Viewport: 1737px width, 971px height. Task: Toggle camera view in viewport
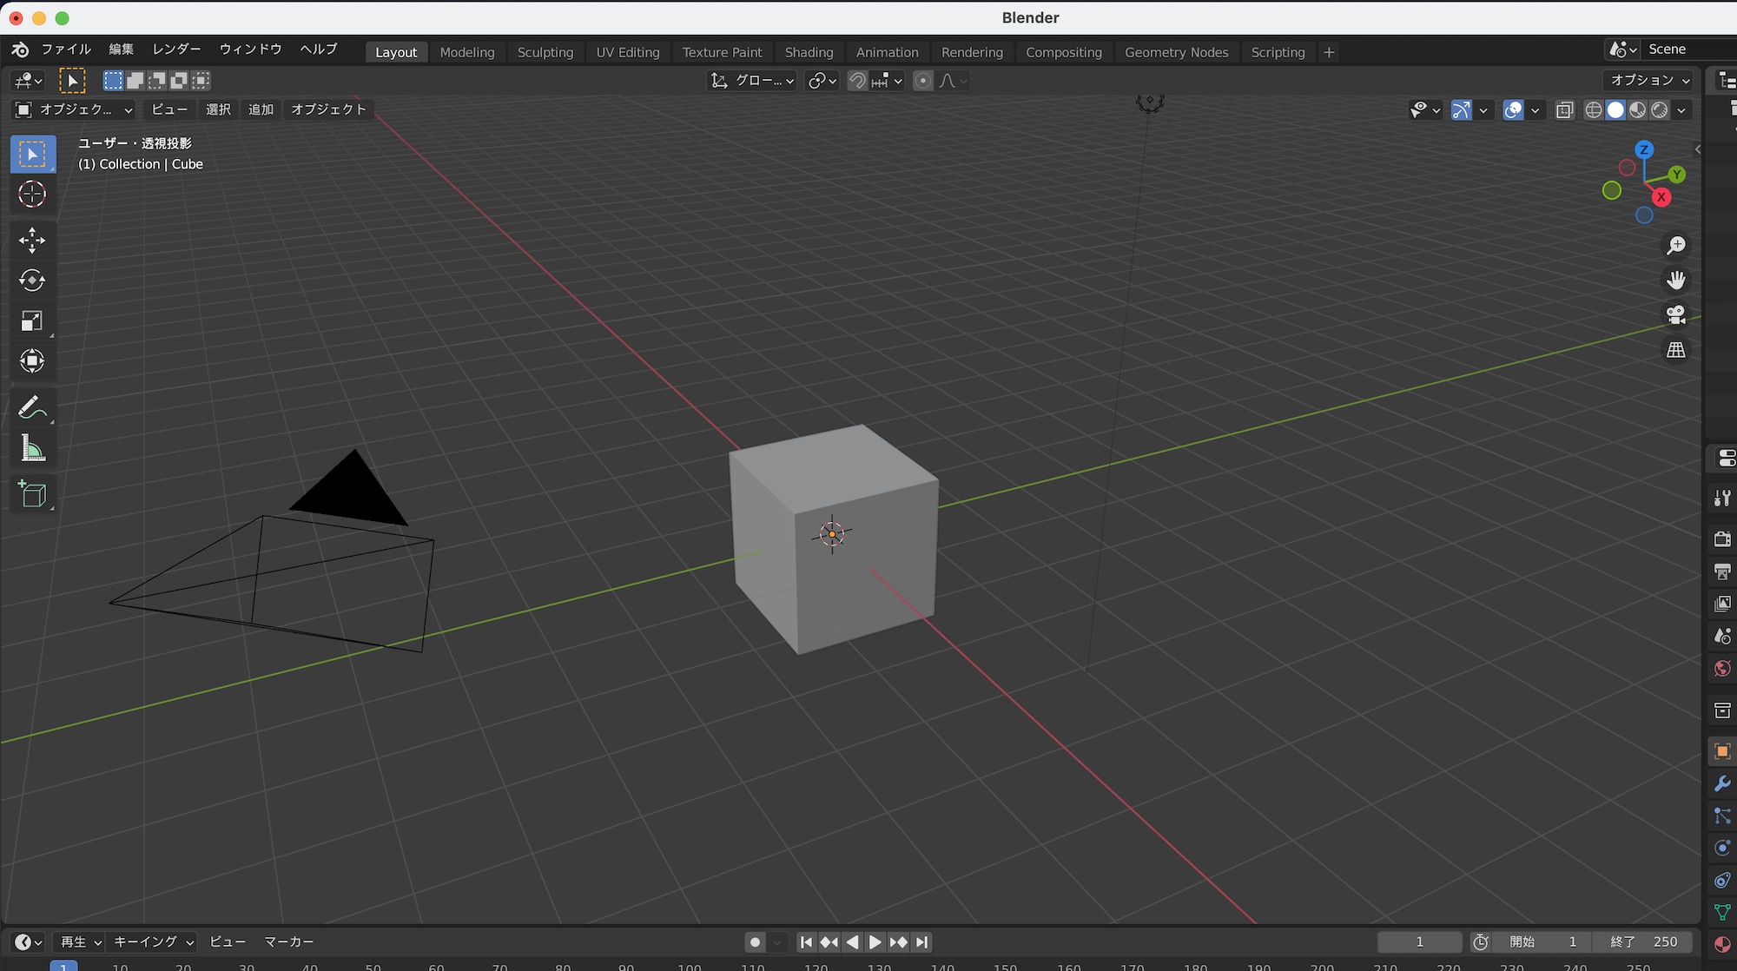(1676, 314)
